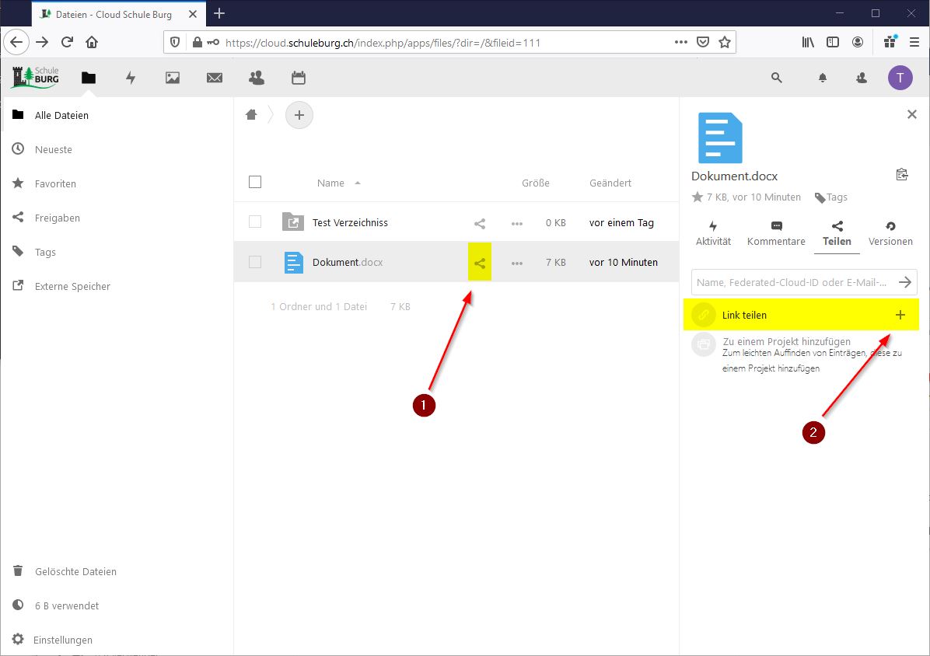Open the Gallery app in top bar
Image resolution: width=930 pixels, height=656 pixels.
[x=173, y=78]
